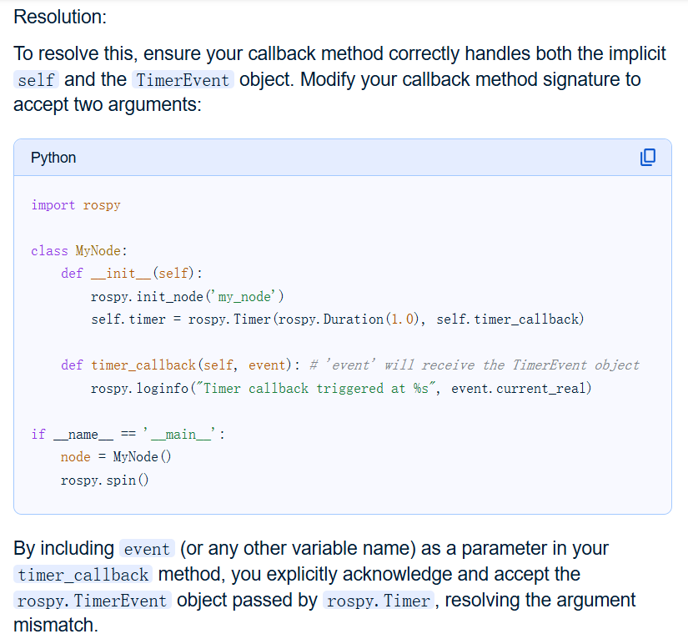The width and height of the screenshot is (688, 639).
Task: Click the "Python" code block label
Action: tap(53, 158)
